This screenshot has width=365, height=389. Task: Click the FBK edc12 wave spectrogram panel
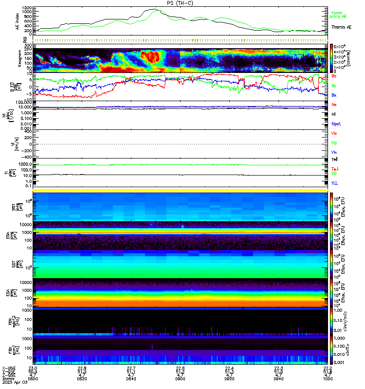click(x=180, y=321)
